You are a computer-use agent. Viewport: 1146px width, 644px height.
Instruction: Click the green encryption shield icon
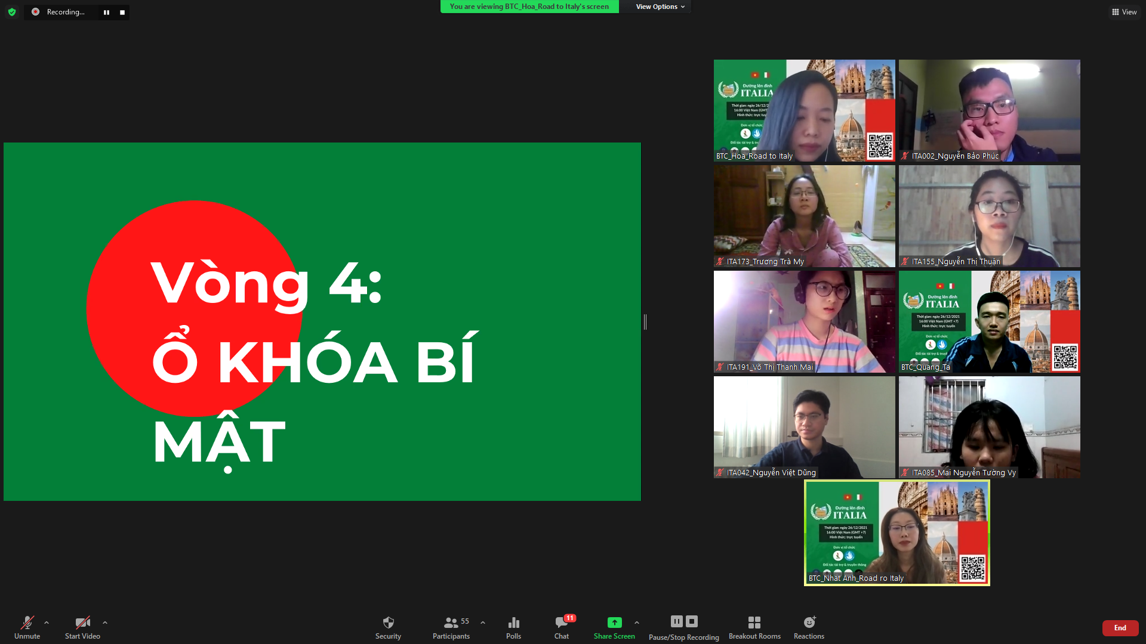coord(12,12)
